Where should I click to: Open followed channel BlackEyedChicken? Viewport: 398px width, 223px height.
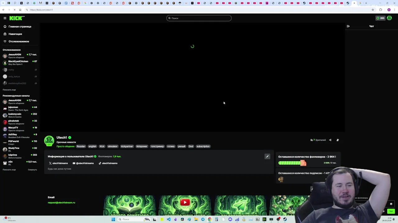coord(20,63)
